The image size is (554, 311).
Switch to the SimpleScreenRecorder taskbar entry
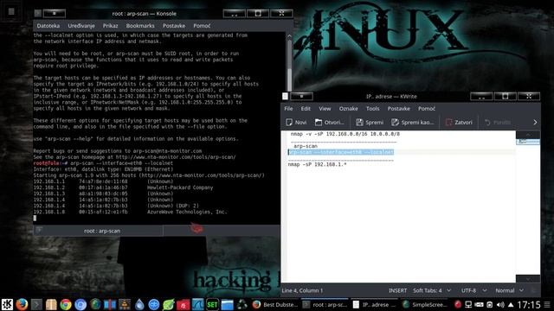pyautogui.click(x=425, y=304)
